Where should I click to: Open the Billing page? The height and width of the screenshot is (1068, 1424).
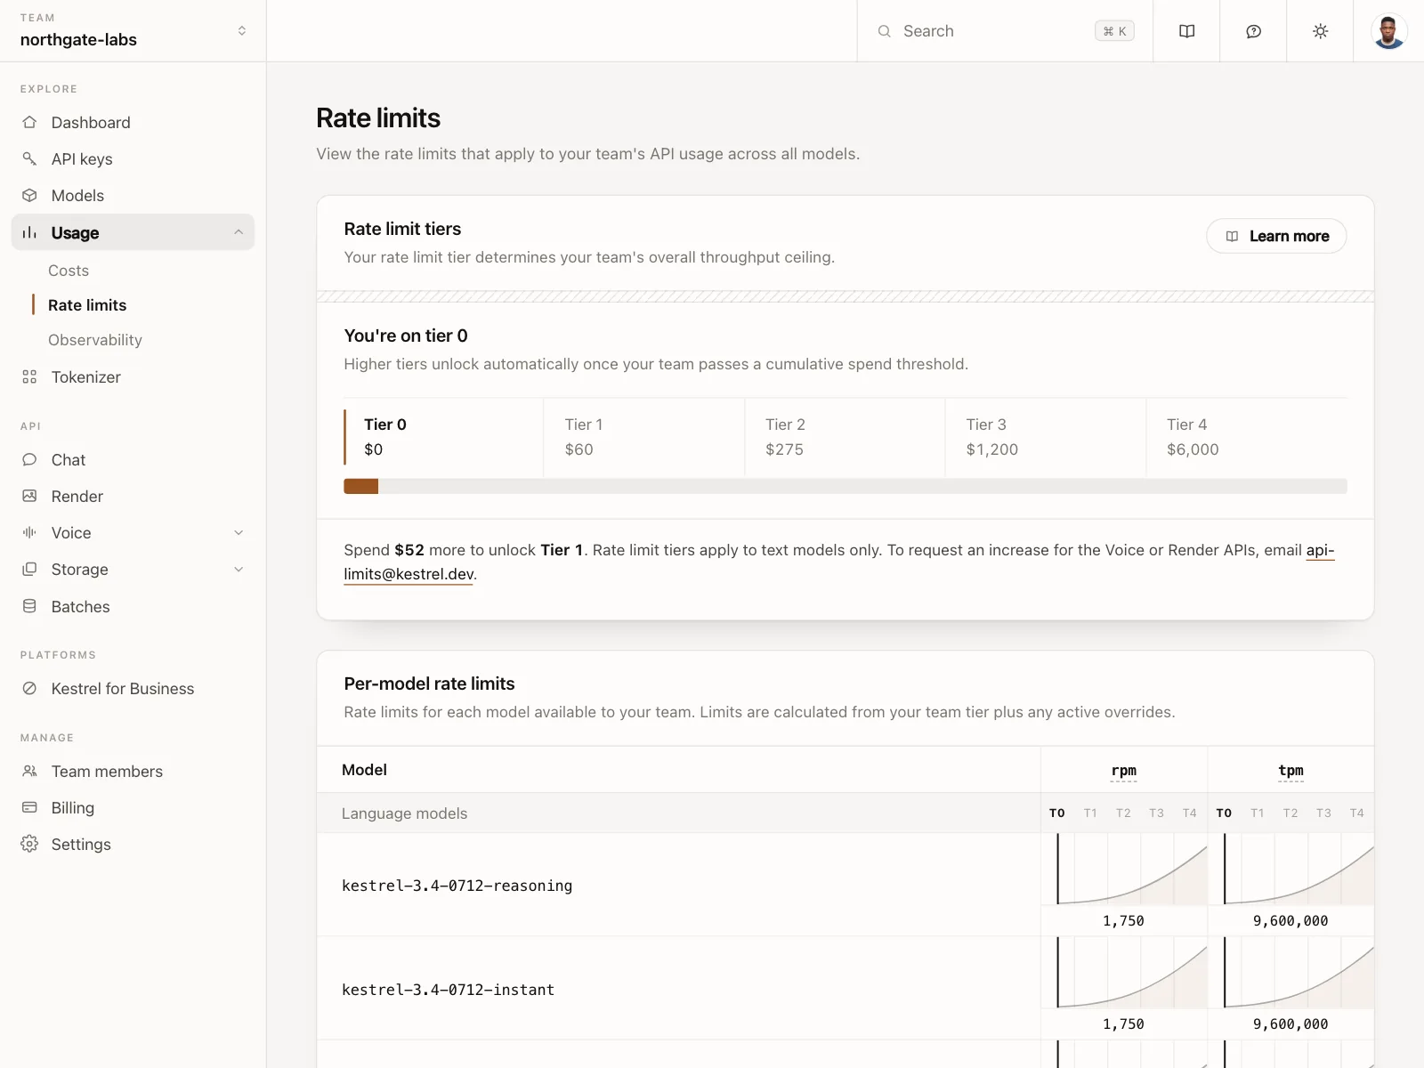pos(133,807)
